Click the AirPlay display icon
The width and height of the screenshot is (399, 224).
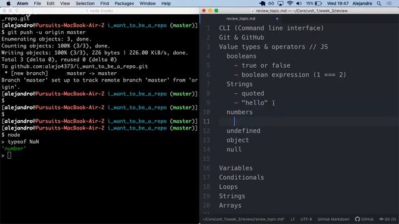(281, 3)
